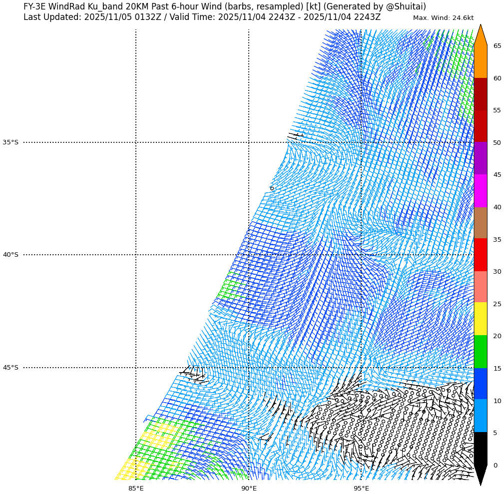Choose the light blue 5–10 kt colorbar band
The width and height of the screenshot is (504, 494).
click(480, 415)
